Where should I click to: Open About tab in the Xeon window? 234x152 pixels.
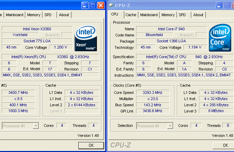point(64,15)
